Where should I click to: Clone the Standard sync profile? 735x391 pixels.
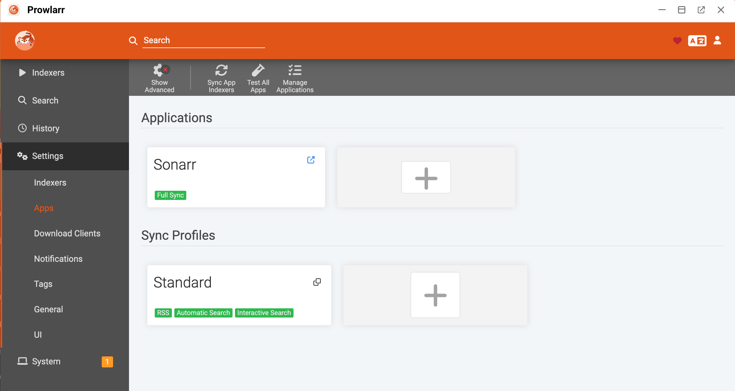[x=317, y=282]
